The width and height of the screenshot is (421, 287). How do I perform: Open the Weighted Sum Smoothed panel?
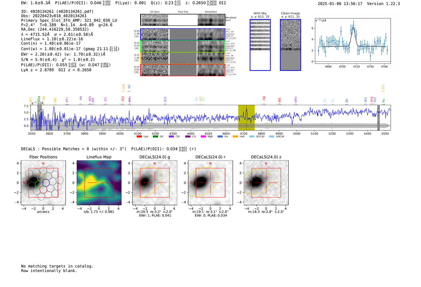pos(211,20)
